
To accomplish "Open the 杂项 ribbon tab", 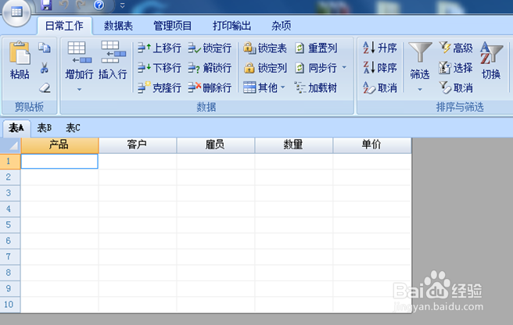I will click(x=281, y=26).
